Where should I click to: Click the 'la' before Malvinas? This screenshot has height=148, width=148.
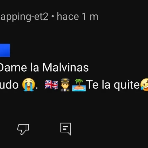pos(35,67)
